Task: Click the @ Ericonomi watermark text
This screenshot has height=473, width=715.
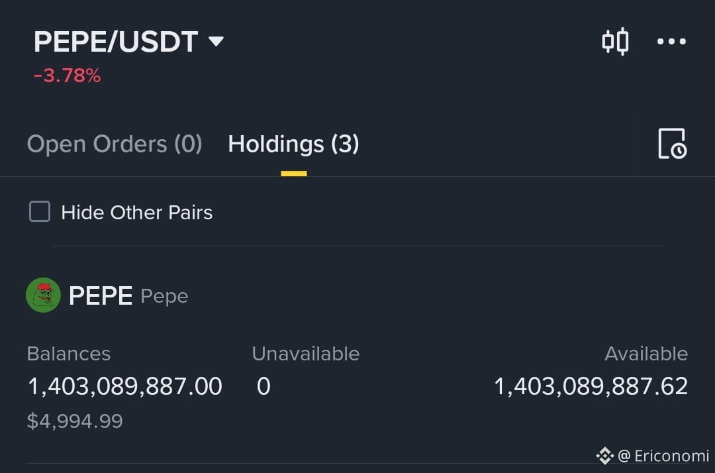Action: (x=663, y=456)
